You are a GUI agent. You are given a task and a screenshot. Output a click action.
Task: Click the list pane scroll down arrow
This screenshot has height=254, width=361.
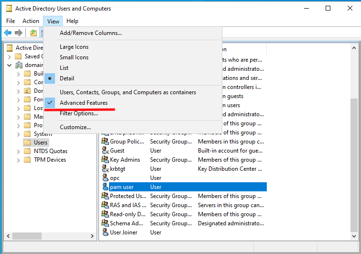354,236
